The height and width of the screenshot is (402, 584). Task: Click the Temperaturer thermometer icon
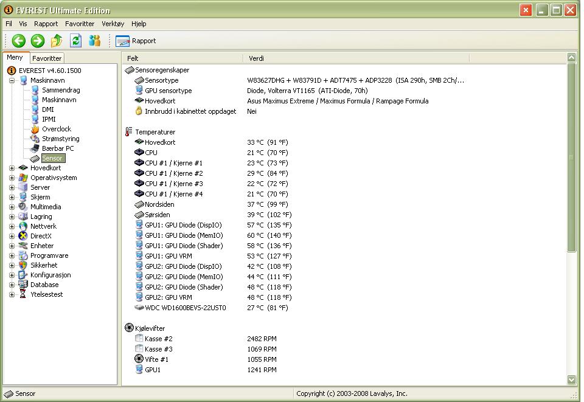coord(128,132)
